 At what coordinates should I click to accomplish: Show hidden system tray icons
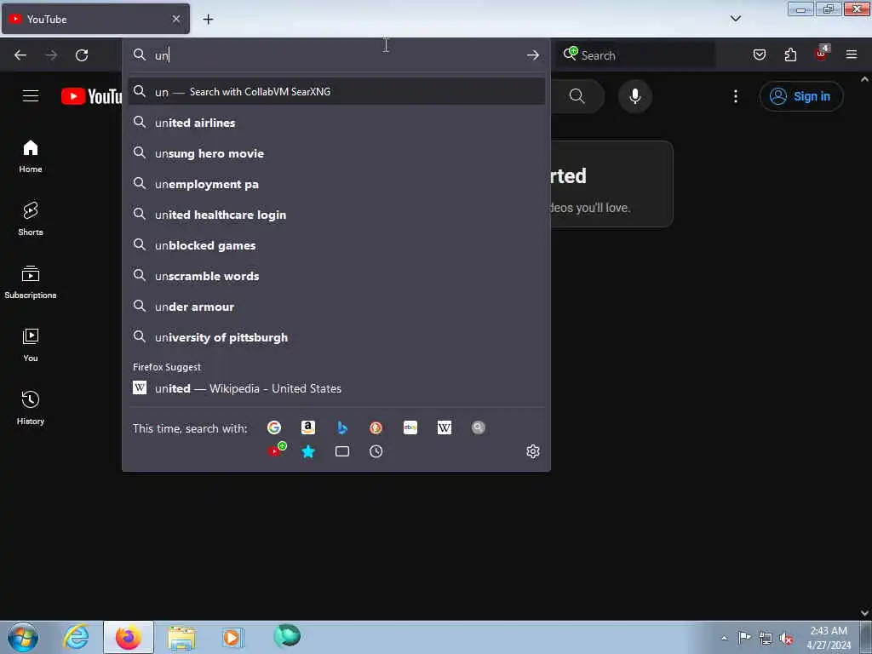[724, 638]
